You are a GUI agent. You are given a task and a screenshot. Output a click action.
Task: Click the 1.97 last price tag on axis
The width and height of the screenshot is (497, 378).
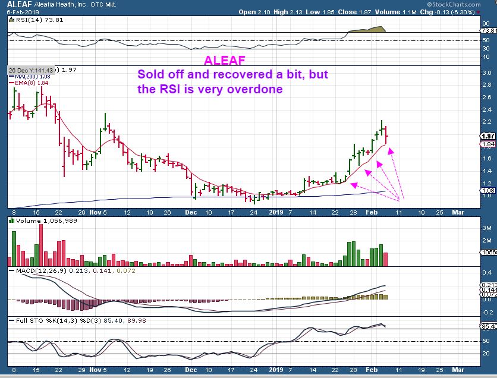(488, 136)
